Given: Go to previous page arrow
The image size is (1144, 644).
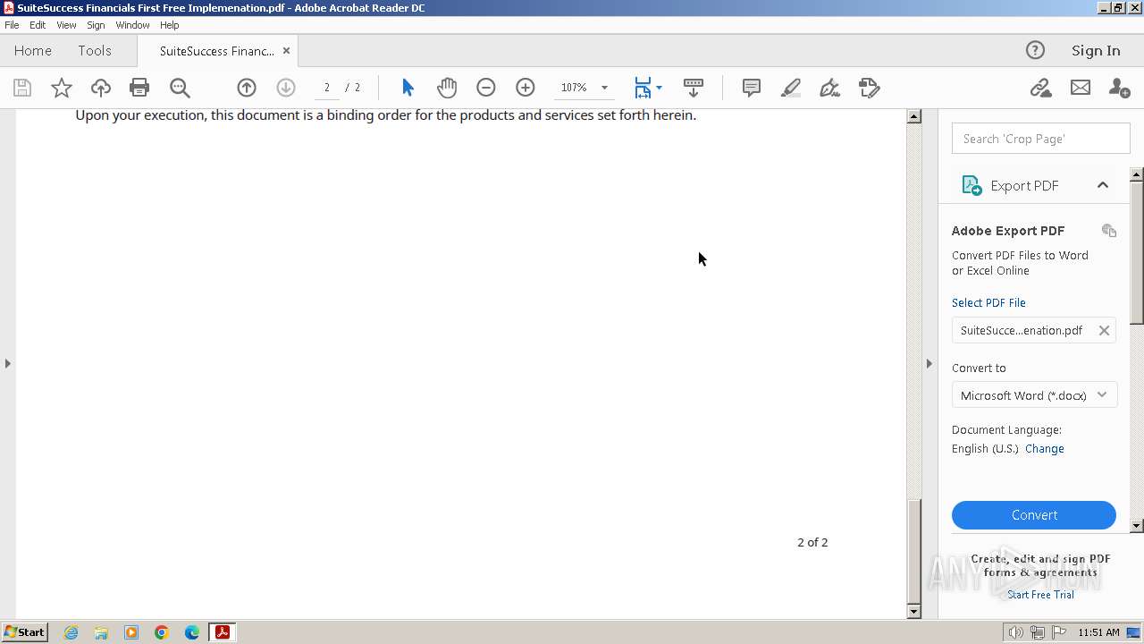Looking at the screenshot, I should point(247,88).
